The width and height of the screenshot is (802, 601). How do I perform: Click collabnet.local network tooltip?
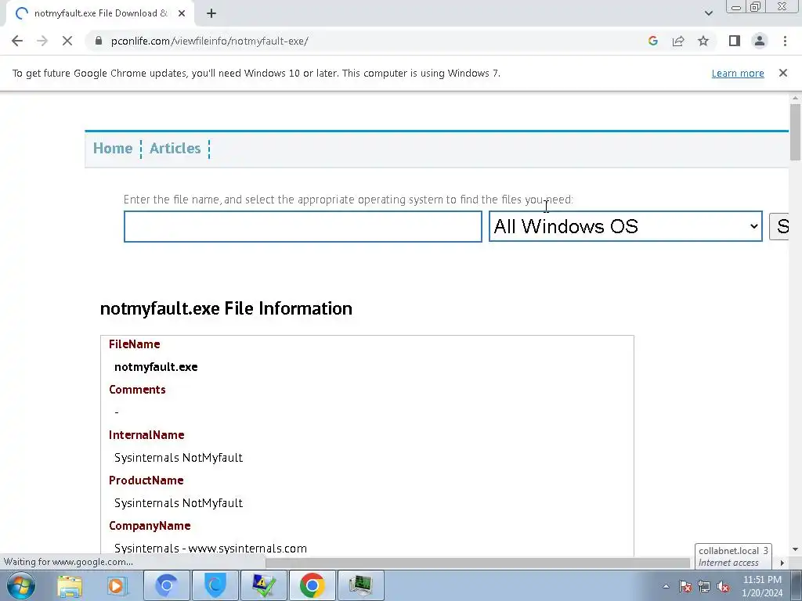click(x=733, y=556)
